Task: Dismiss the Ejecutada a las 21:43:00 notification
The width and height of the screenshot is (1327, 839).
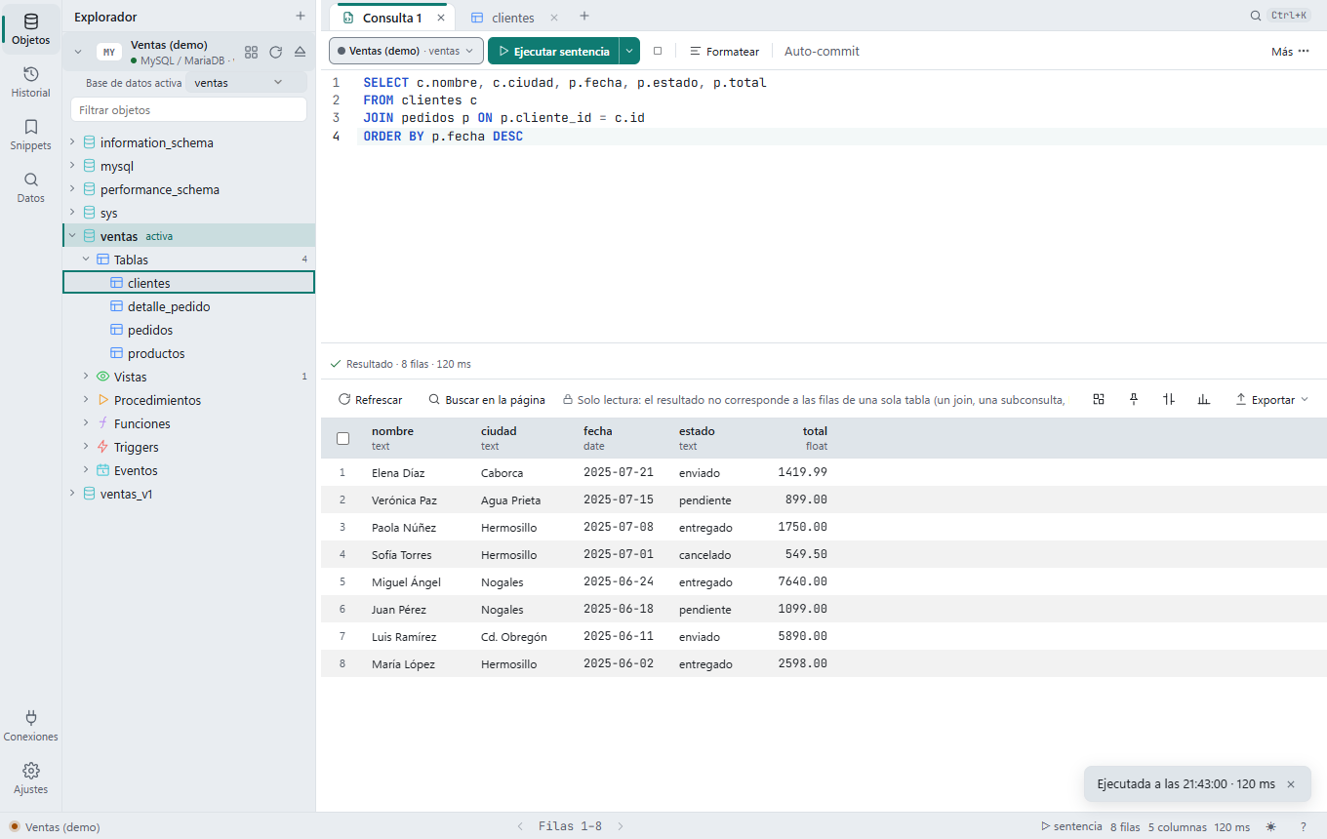Action: pyautogui.click(x=1291, y=783)
